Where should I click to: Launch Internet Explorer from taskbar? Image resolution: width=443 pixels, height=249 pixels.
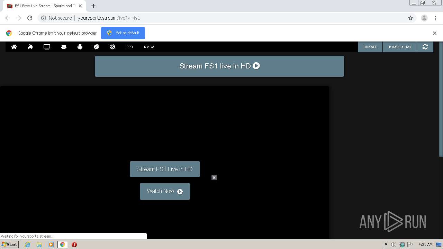27,245
